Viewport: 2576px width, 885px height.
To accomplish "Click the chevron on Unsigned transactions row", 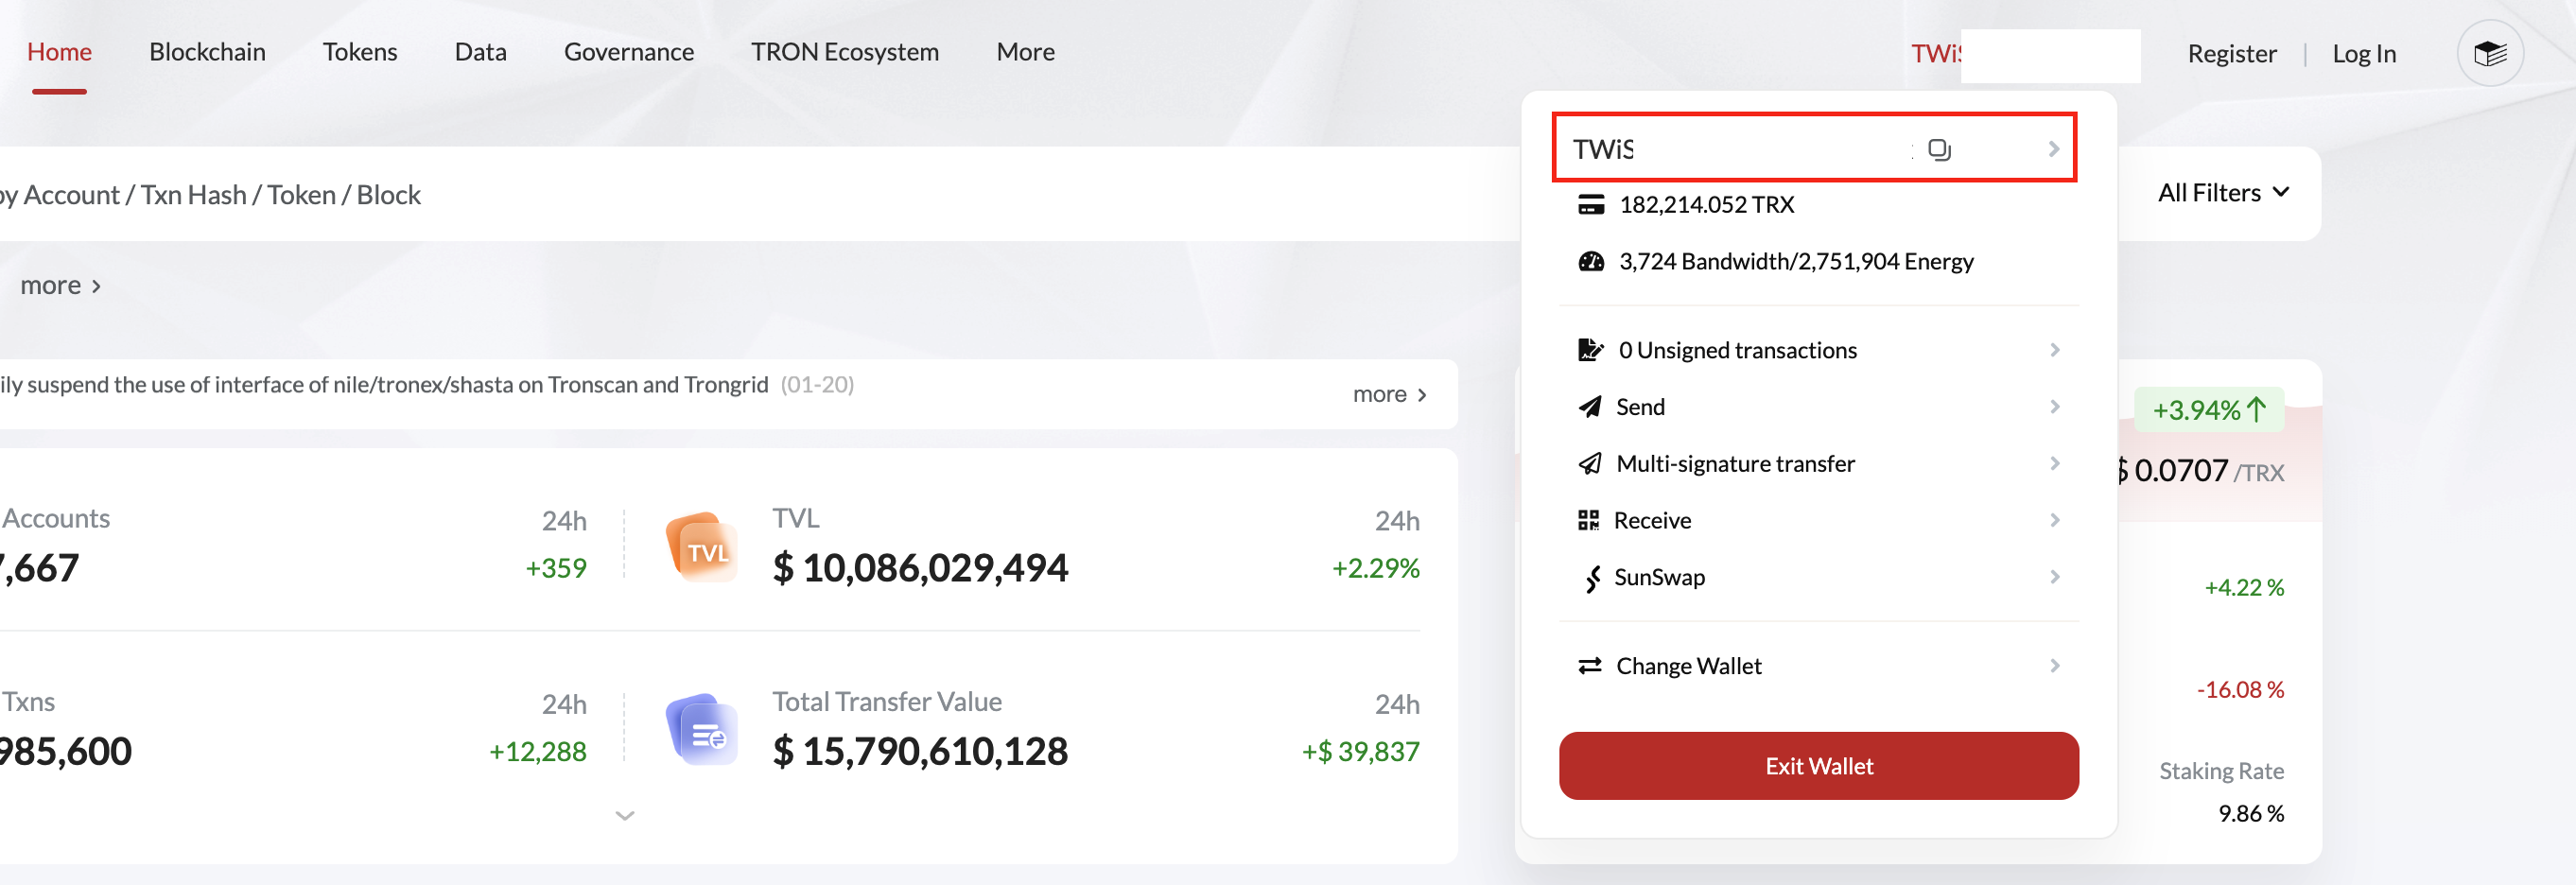I will (2055, 350).
